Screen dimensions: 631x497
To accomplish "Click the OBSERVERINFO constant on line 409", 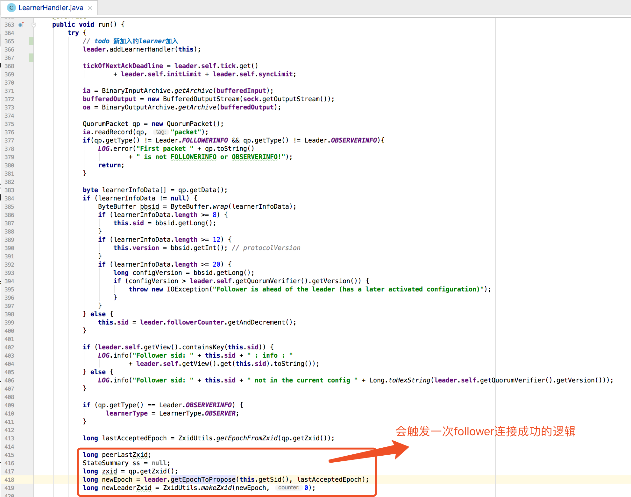I will pos(209,405).
